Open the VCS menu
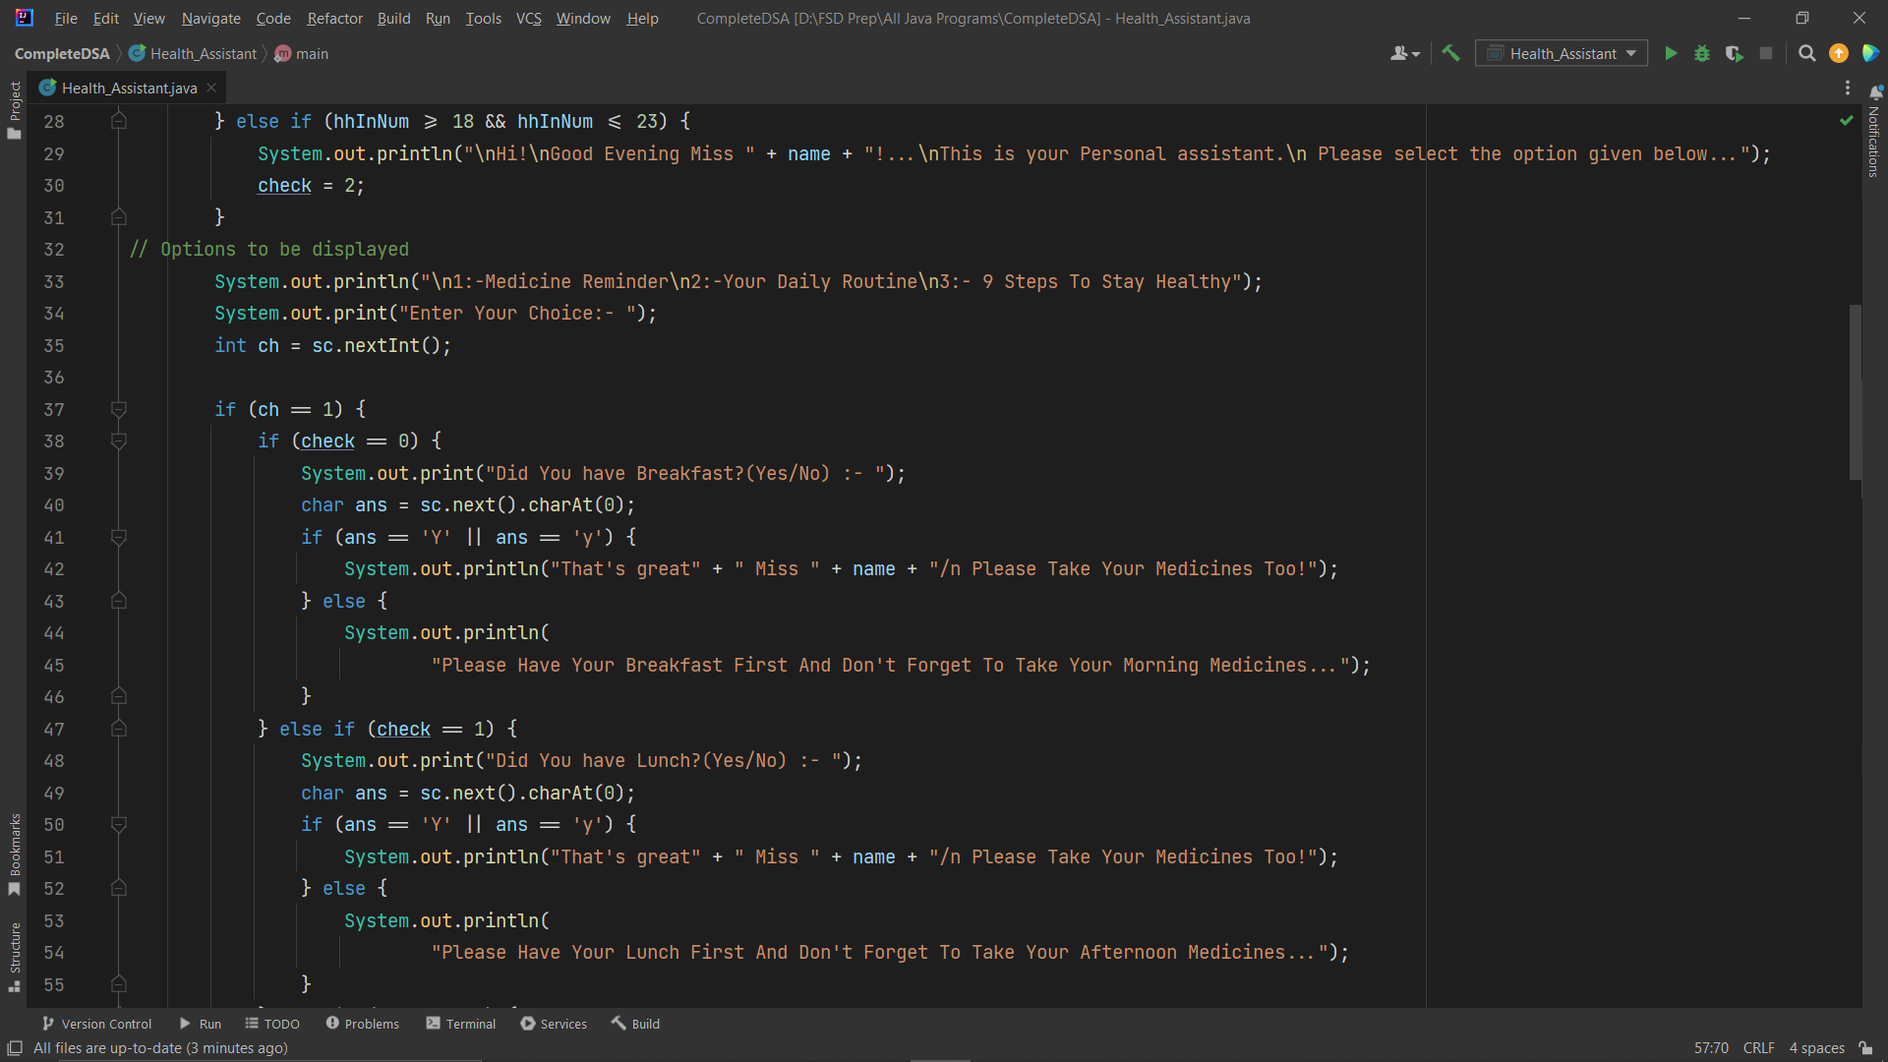The width and height of the screenshot is (1888, 1062). pos(528,18)
